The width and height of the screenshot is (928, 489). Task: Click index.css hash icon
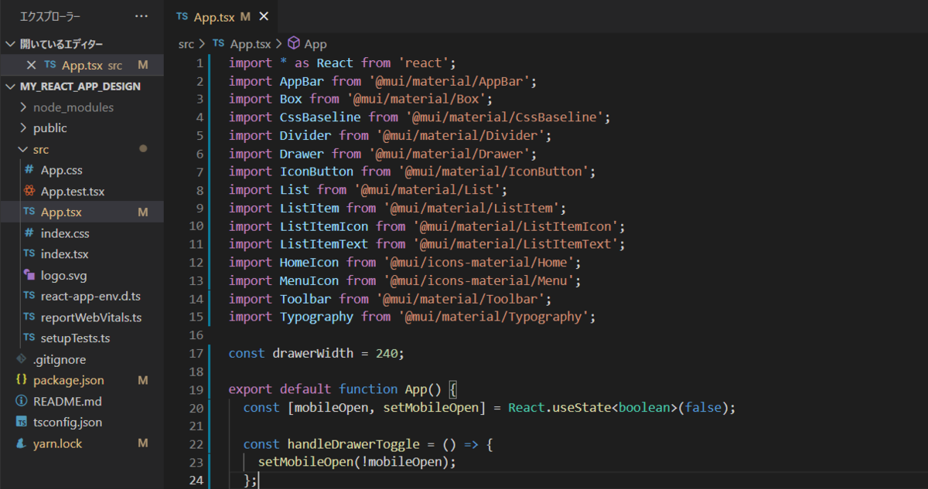tap(29, 233)
